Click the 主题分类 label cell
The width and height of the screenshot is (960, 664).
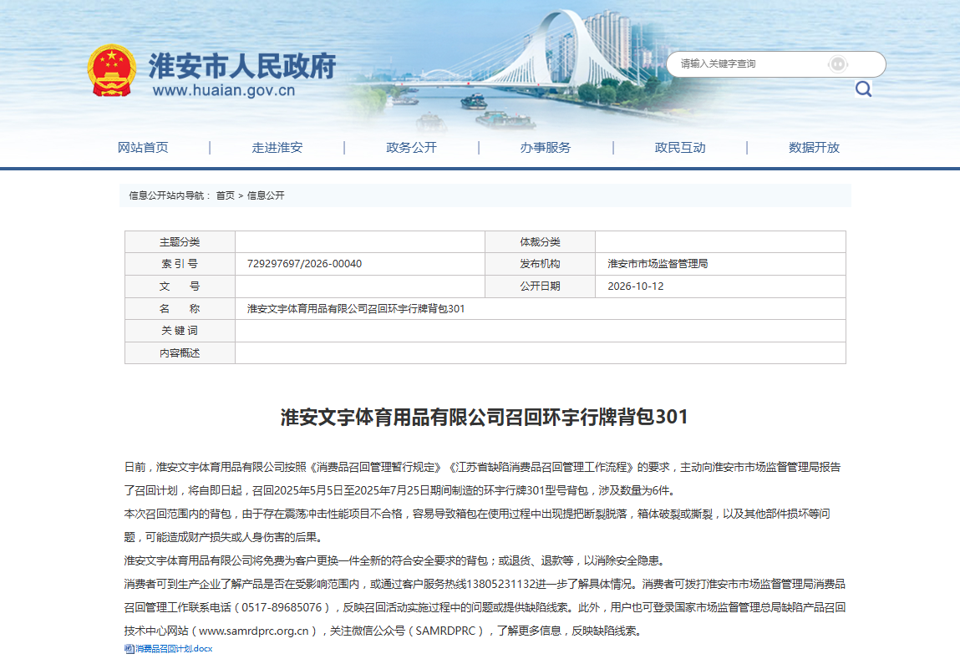(x=180, y=241)
